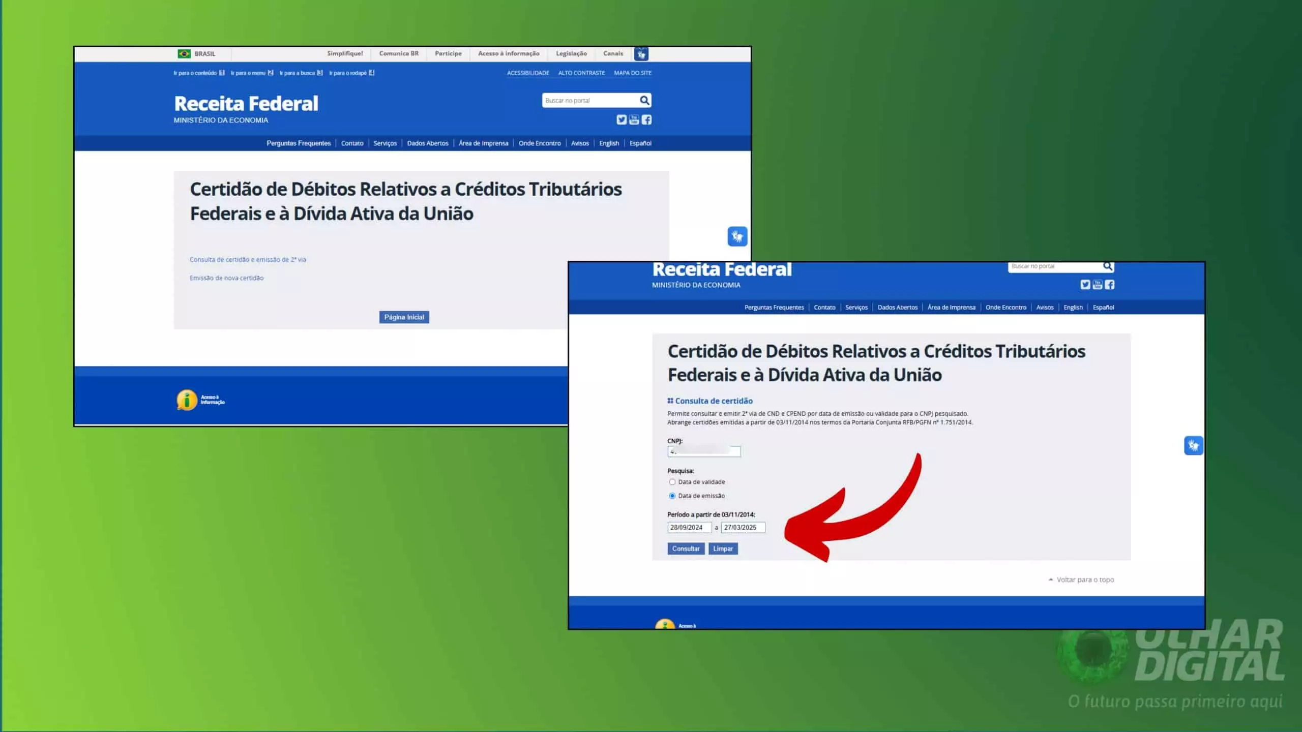Switch to English in front window menu
Screen dimensions: 1302x732
[1073, 308]
